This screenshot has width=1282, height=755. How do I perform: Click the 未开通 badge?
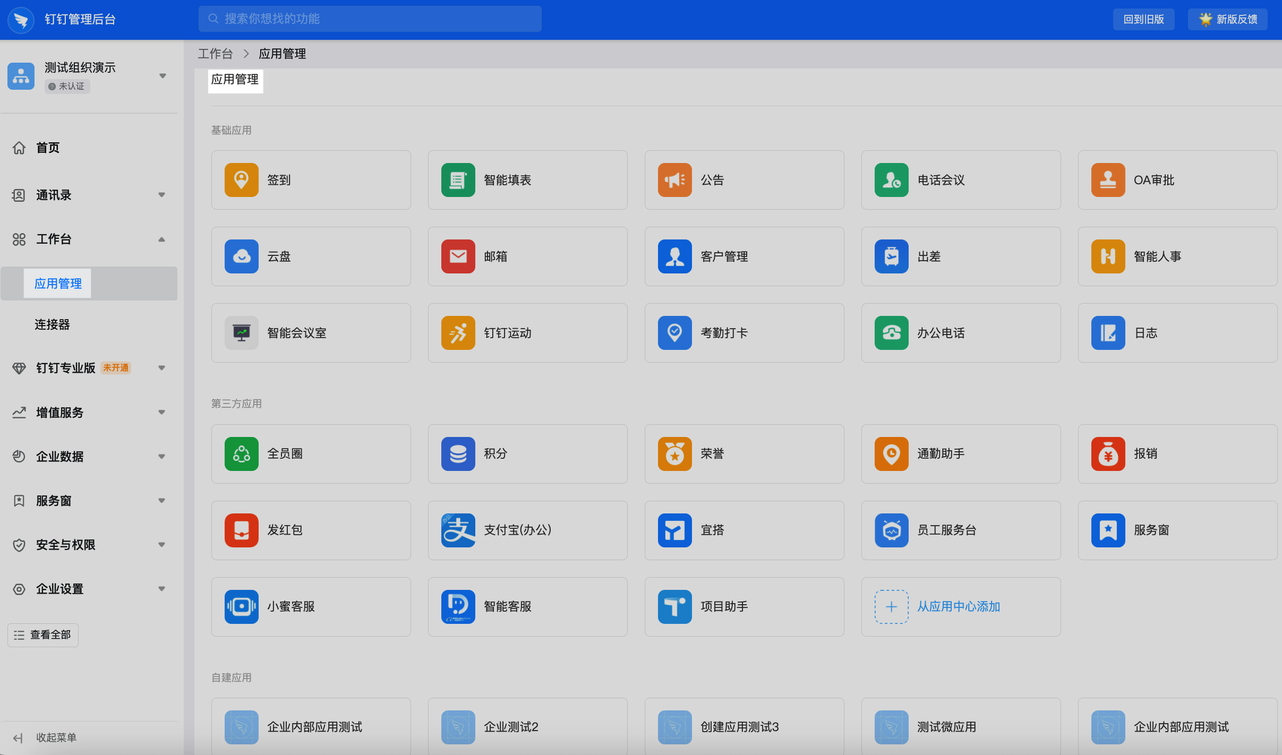coord(116,368)
